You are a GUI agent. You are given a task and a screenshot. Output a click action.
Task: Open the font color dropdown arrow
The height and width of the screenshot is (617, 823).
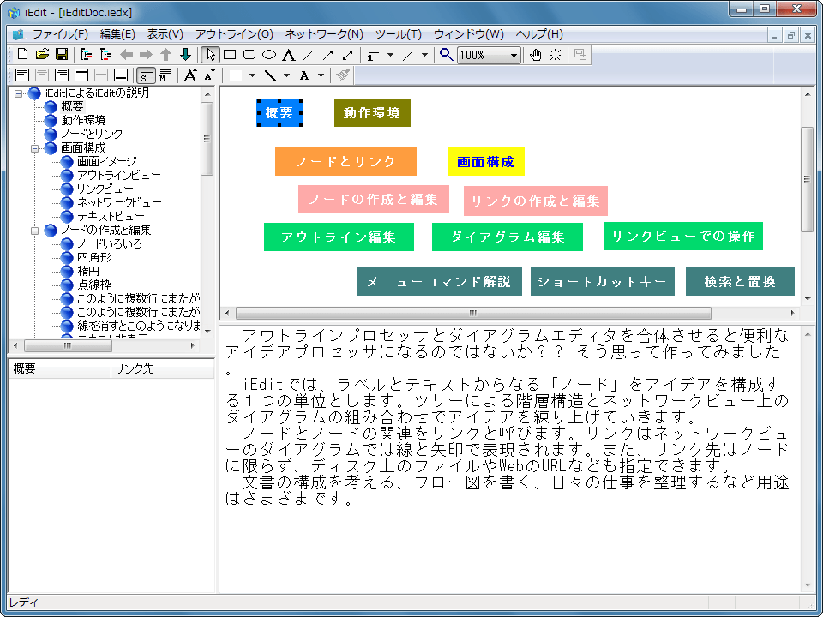pyautogui.click(x=321, y=75)
